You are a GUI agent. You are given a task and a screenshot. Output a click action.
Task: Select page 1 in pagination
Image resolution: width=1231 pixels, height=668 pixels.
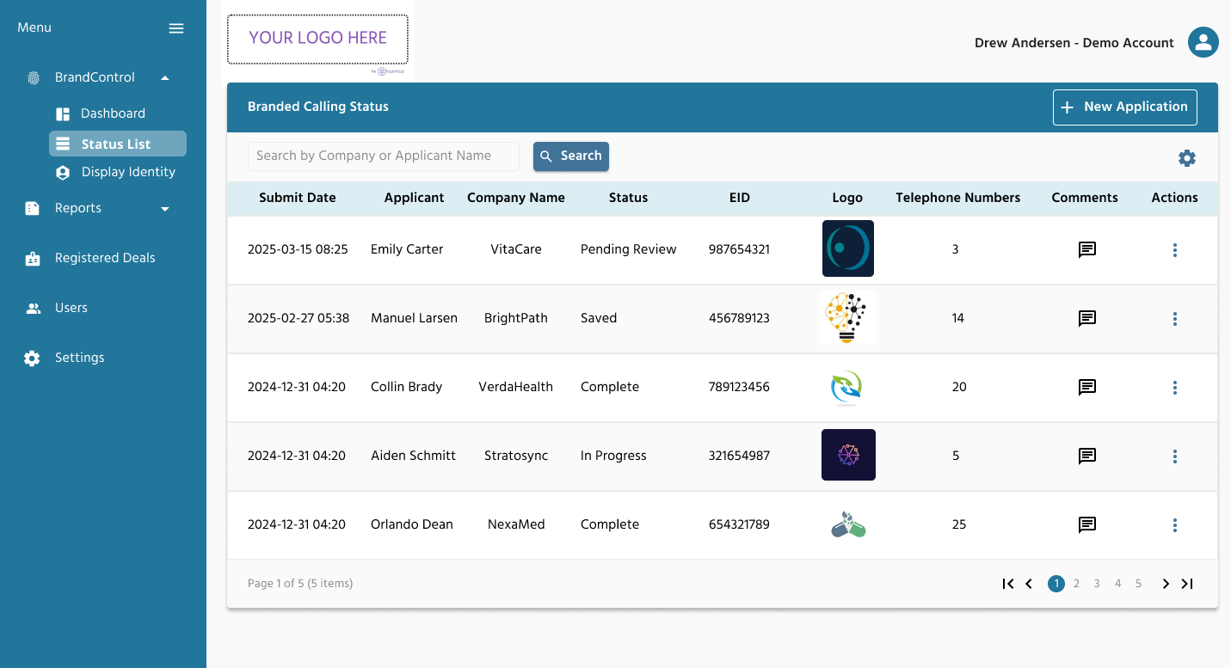1056,584
